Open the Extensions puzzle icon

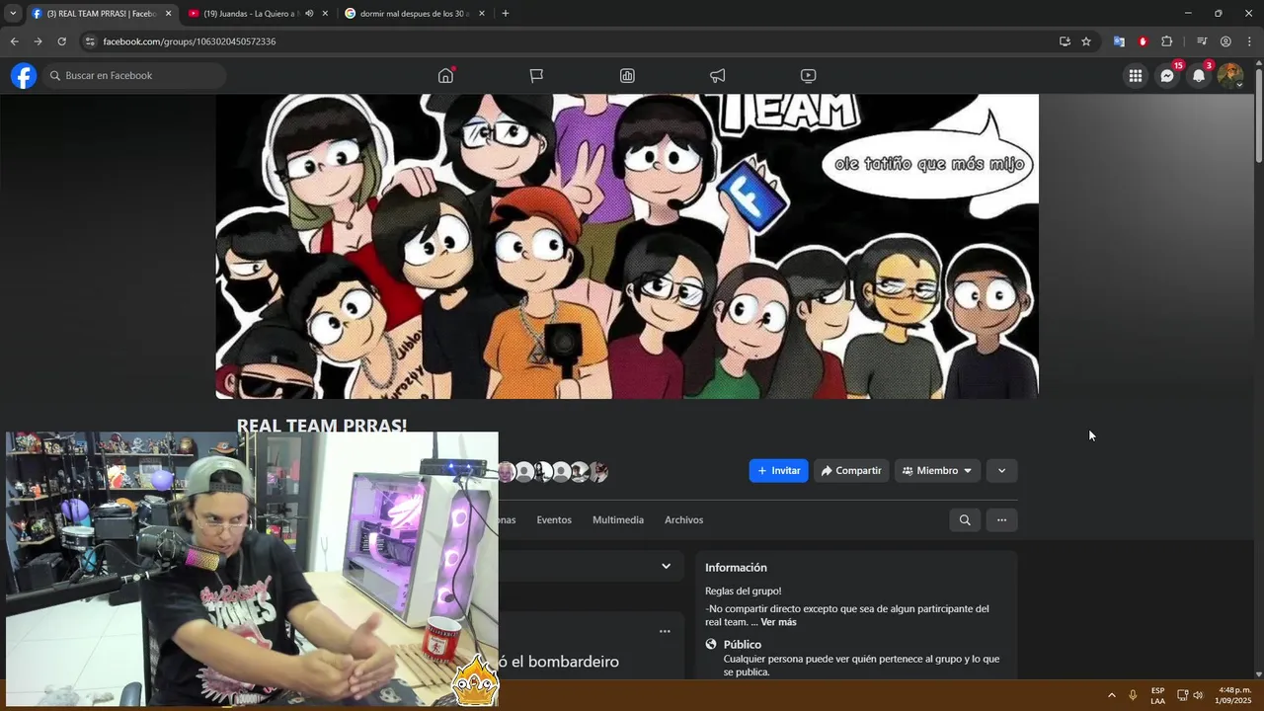pos(1167,41)
